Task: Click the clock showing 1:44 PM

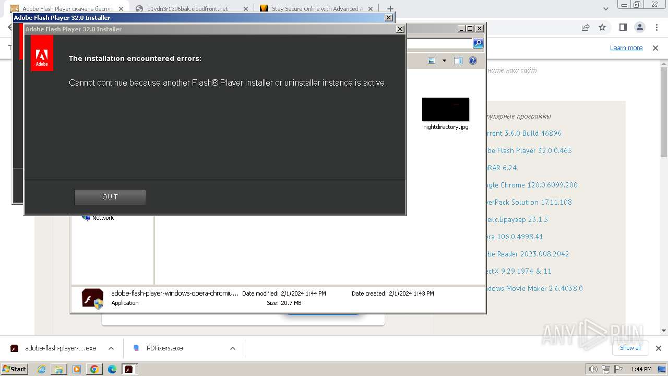Action: tap(641, 369)
